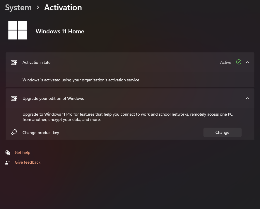Click the Activation state row label
This screenshot has width=260, height=209.
coord(37,62)
